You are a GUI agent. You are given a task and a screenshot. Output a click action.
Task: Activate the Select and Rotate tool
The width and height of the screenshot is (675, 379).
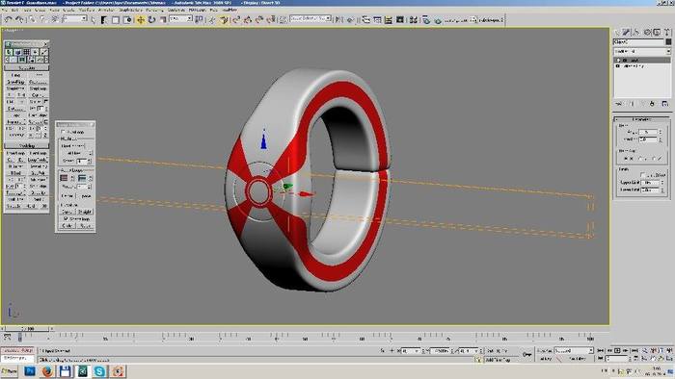click(x=151, y=20)
